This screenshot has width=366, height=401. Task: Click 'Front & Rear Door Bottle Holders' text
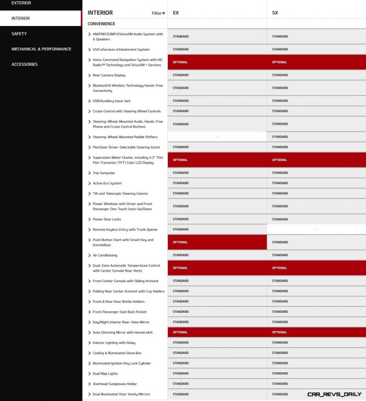click(118, 302)
